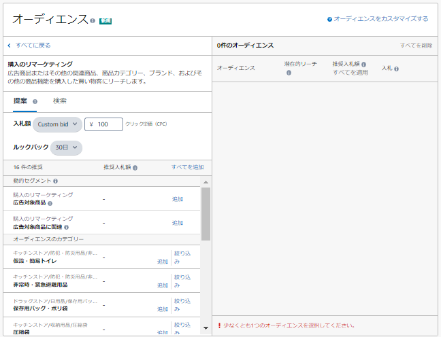Click info icon beside right-panel 推奨入札額 header

tap(363, 65)
